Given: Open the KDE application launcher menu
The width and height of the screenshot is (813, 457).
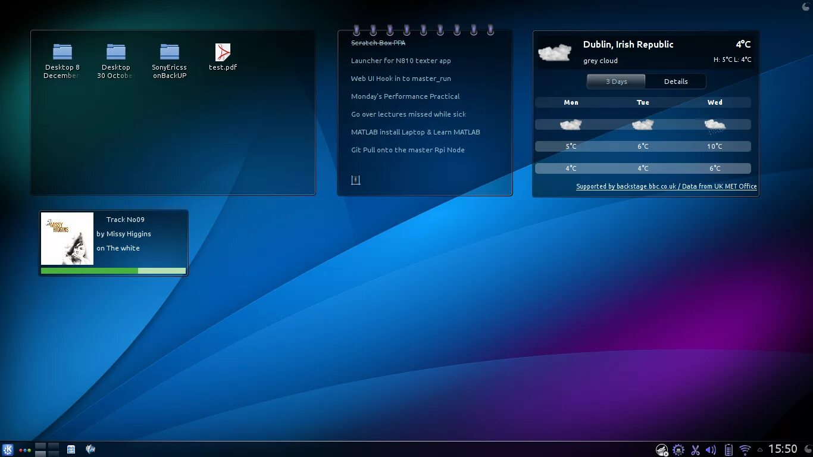Looking at the screenshot, I should click(8, 449).
